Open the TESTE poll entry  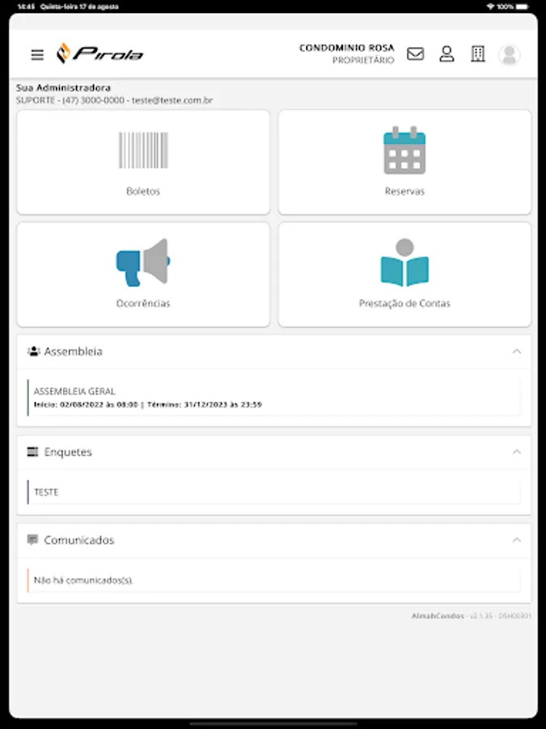click(274, 492)
